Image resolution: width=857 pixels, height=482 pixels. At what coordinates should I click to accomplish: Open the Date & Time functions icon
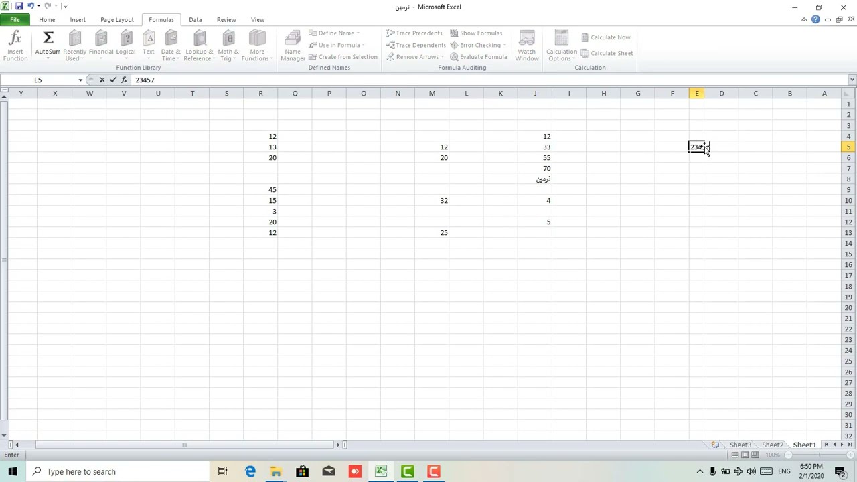[x=171, y=39]
